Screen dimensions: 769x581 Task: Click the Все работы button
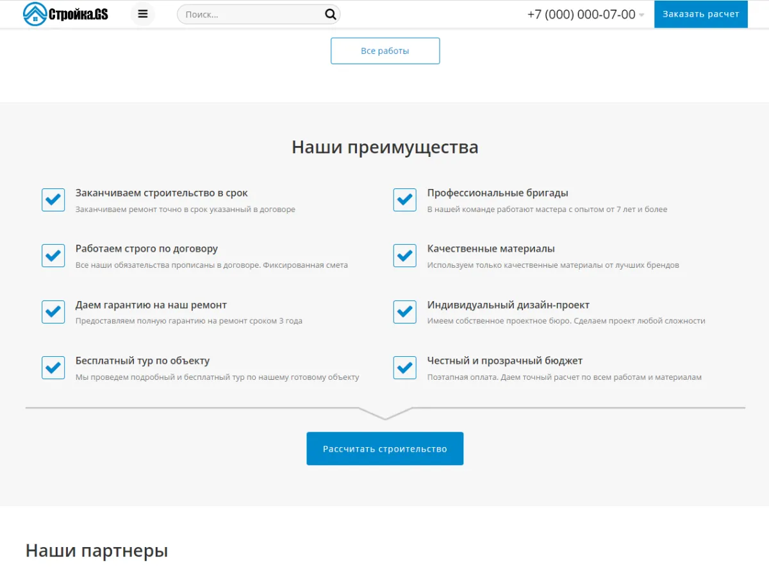384,51
